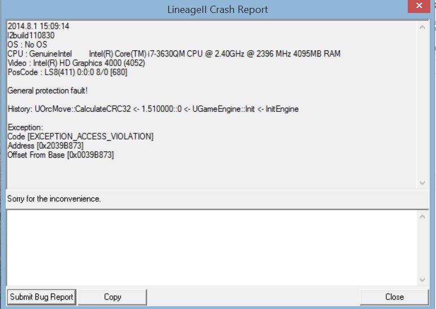
Task: Click the Code [EXCEPTION_ACCESS_VIOLATION] line
Action: point(80,137)
